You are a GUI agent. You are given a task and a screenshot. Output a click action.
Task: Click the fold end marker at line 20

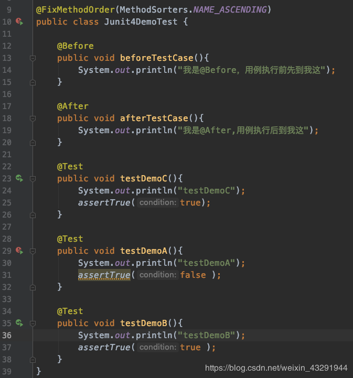[x=33, y=143]
